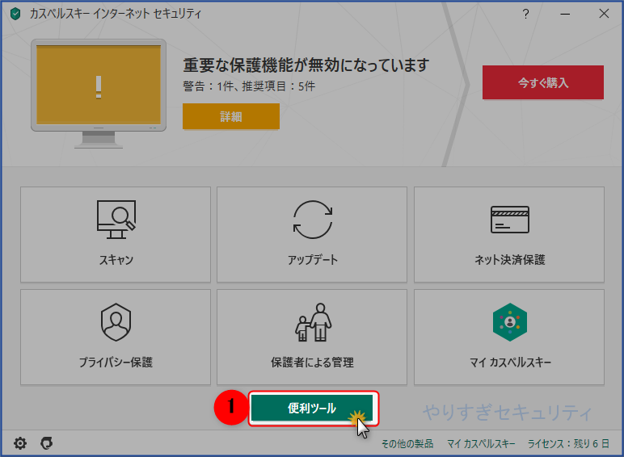Open the プライバシー保護 tile
624x457 pixels.
pos(116,337)
